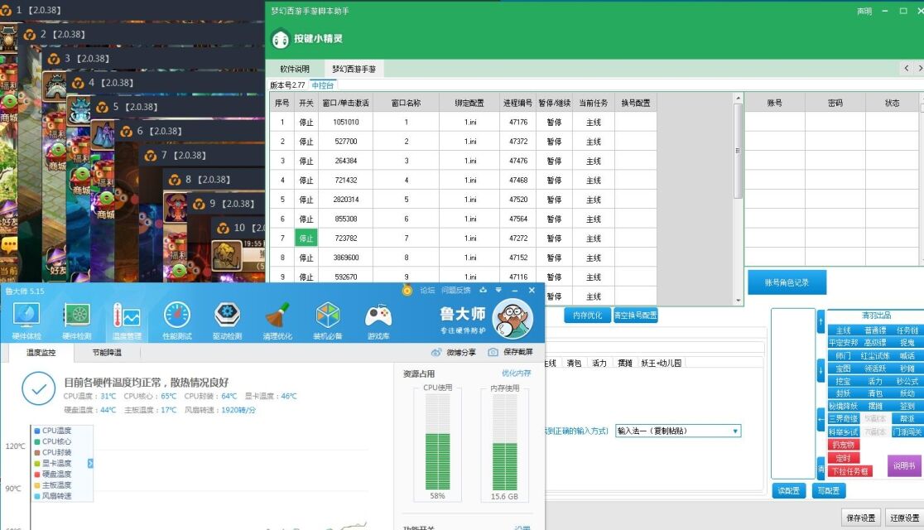Click emulator window 7 title icon
The height and width of the screenshot is (530, 924).
[x=150, y=155]
